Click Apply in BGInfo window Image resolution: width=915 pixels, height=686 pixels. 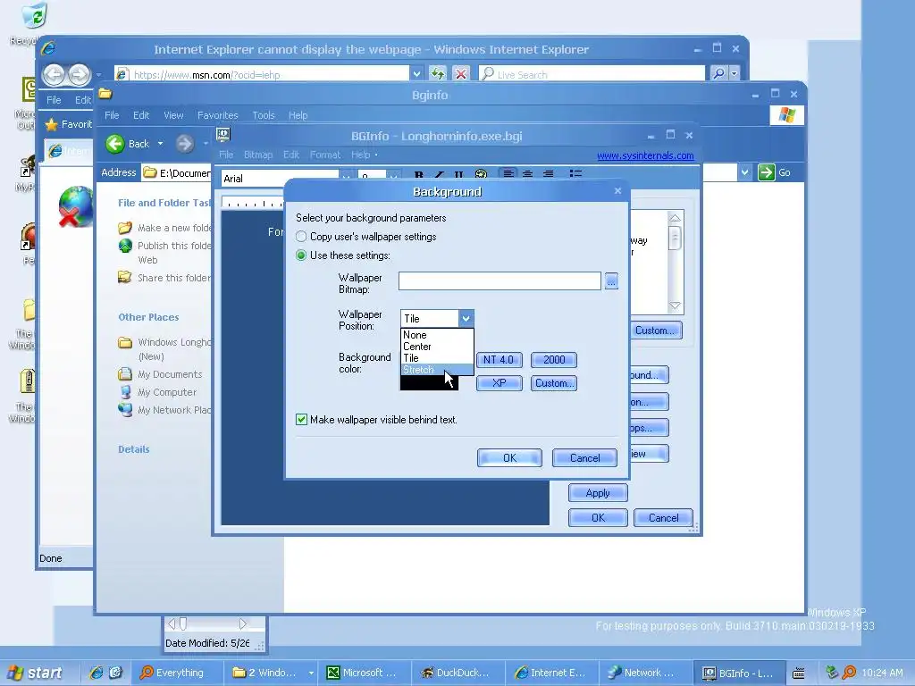click(598, 493)
